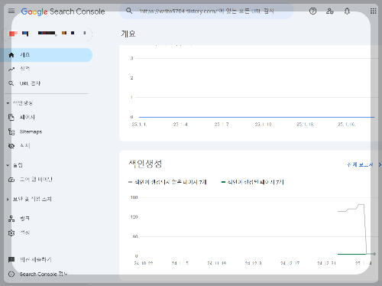Collapse the 실험 experience sidebar section
The height and width of the screenshot is (286, 382).
click(x=15, y=165)
